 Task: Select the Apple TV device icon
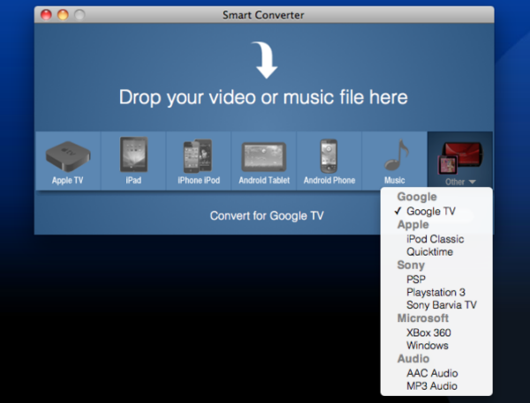tap(67, 156)
